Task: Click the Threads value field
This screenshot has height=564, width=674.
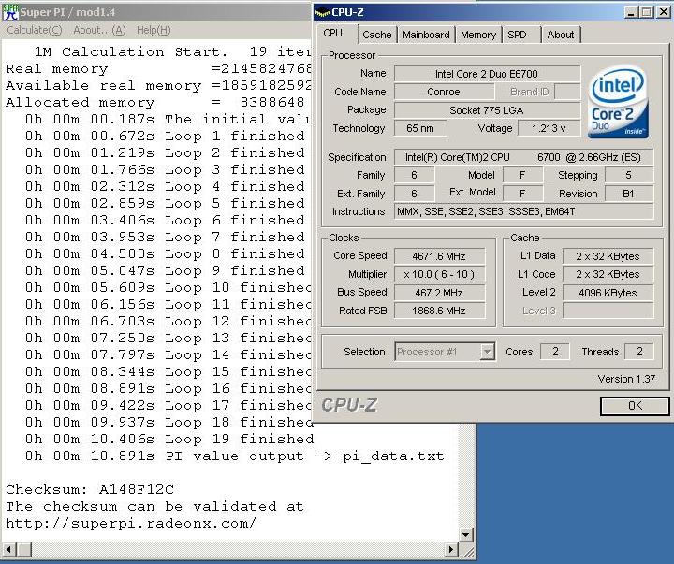Action: pyautogui.click(x=639, y=352)
